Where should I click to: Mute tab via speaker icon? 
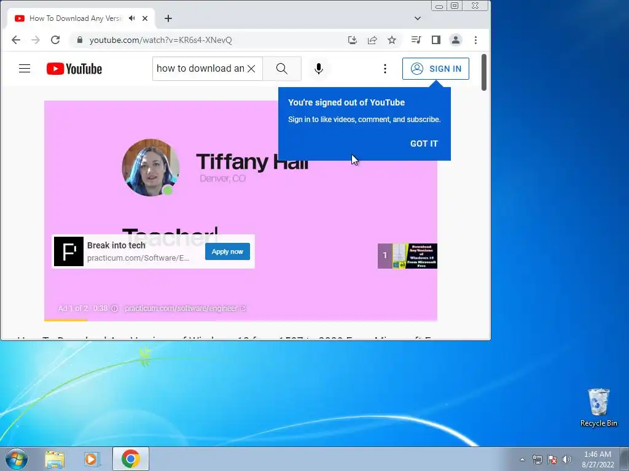tap(132, 18)
